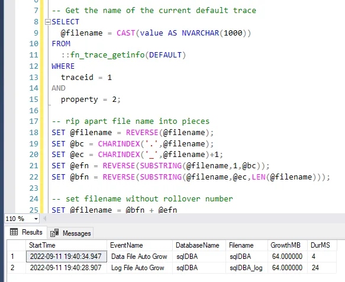
Task: Select the DurMS value 4 cell
Action: pos(322,257)
